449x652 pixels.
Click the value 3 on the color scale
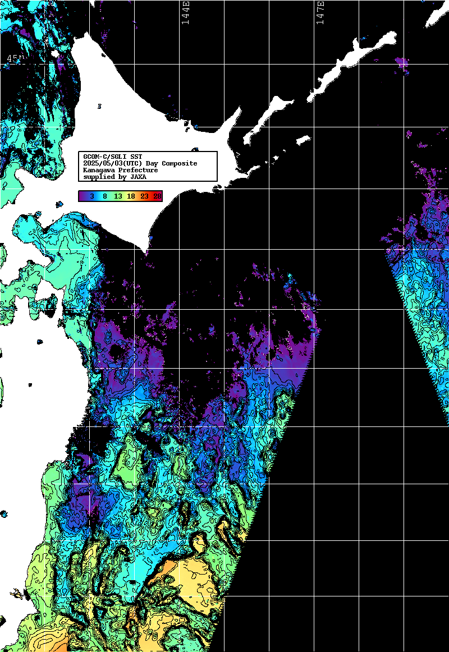pos(92,196)
